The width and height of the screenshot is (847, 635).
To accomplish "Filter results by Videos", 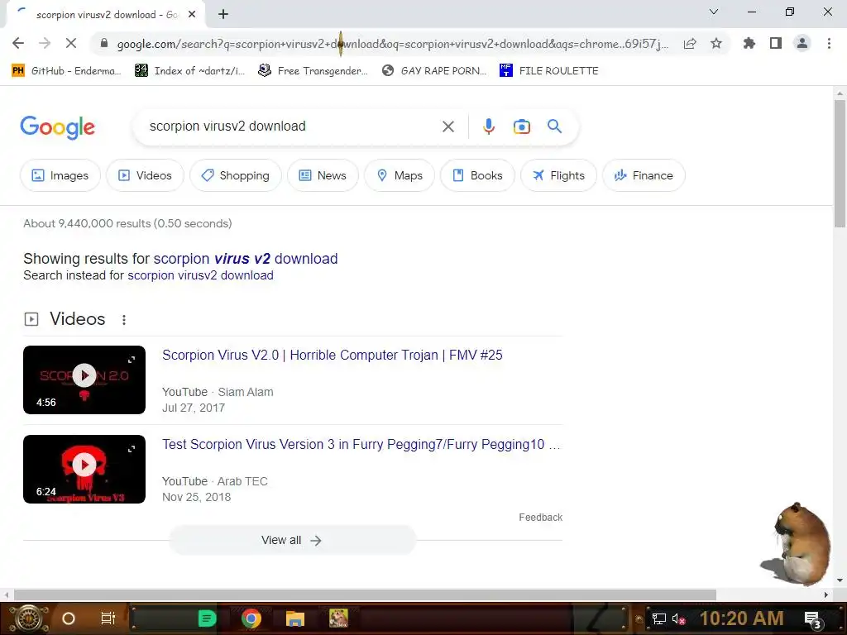I will (145, 175).
